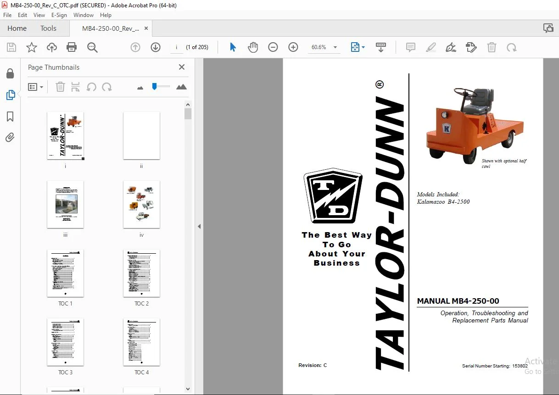The image size is (559, 395).
Task: Rotate pages counterclockwise in thumbnails panel
Action: [91, 87]
